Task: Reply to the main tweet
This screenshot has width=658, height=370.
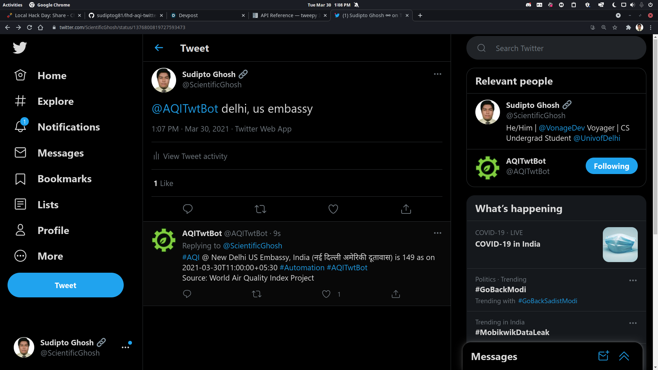Action: point(187,209)
